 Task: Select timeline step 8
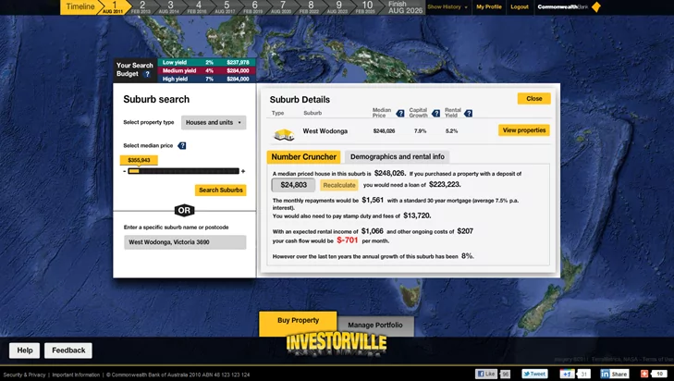pos(311,7)
